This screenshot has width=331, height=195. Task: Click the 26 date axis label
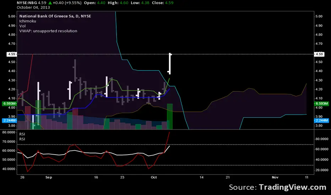[x=22, y=177]
